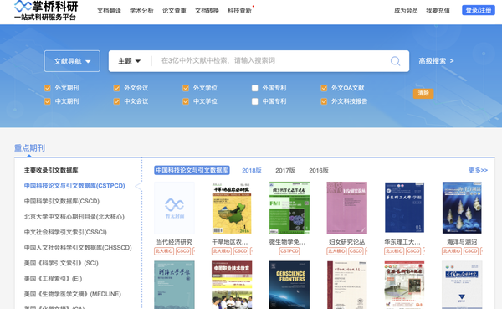Toggle the 中文学位 checkbox
Screen dimensions: 502x309
tap(186, 101)
